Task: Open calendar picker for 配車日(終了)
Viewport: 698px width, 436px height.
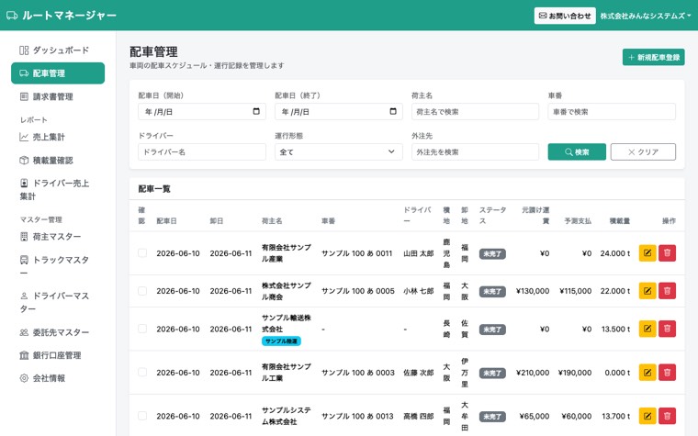Action: 393,111
